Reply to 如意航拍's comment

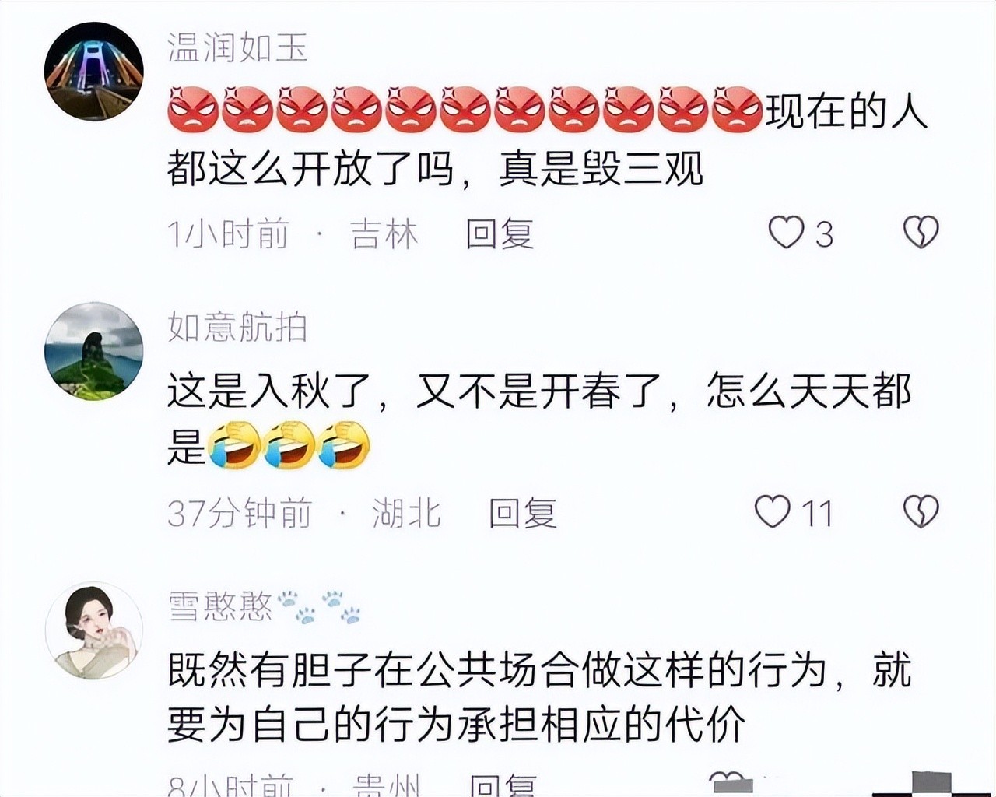[x=523, y=513]
